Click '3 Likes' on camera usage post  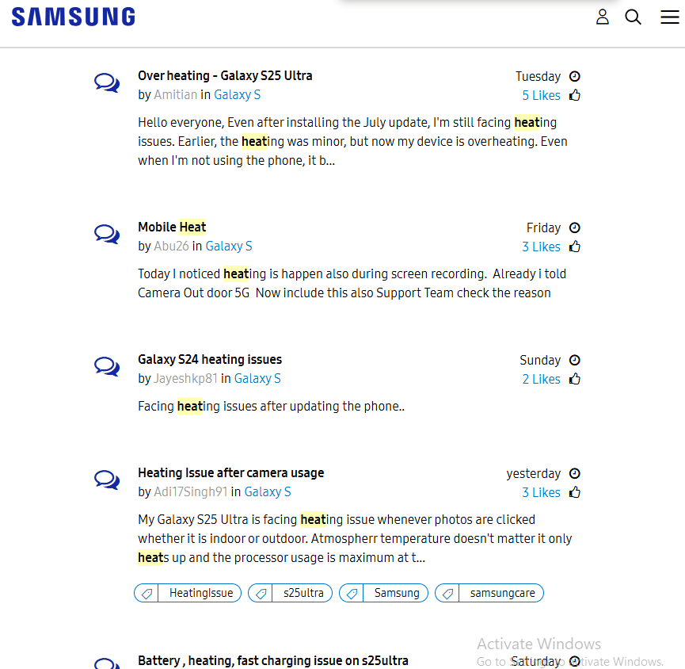click(542, 492)
